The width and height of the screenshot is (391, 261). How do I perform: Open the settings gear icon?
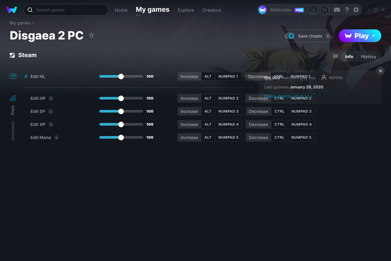click(356, 10)
